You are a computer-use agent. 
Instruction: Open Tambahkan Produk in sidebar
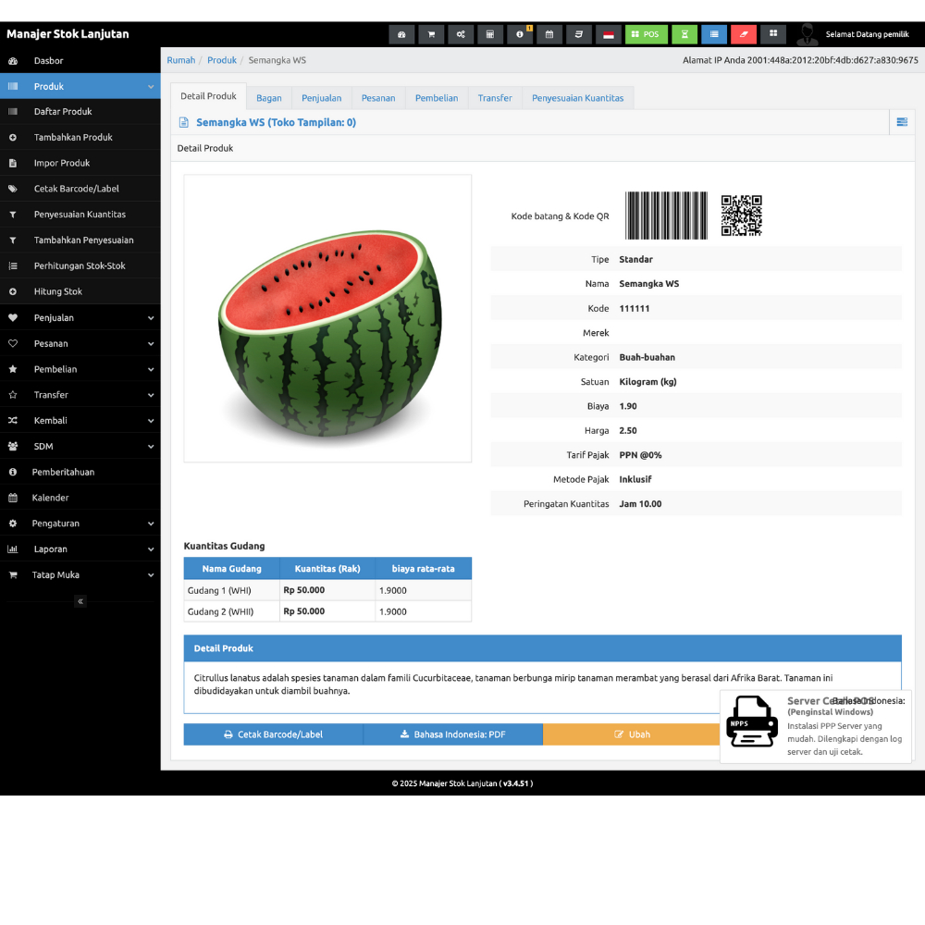80,138
